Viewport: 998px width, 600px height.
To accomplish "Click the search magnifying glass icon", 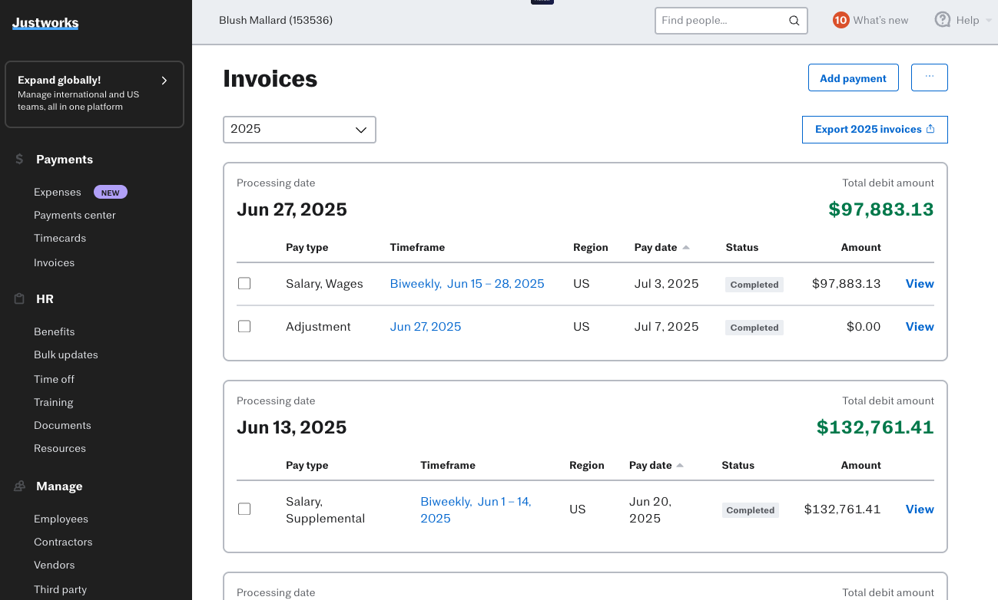I will [794, 21].
